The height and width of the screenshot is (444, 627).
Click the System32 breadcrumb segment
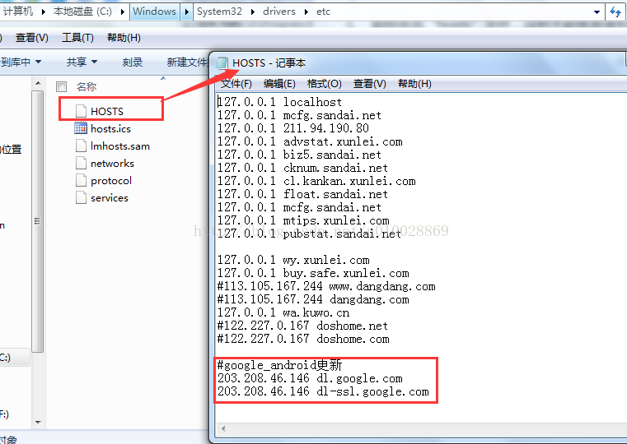click(x=219, y=12)
